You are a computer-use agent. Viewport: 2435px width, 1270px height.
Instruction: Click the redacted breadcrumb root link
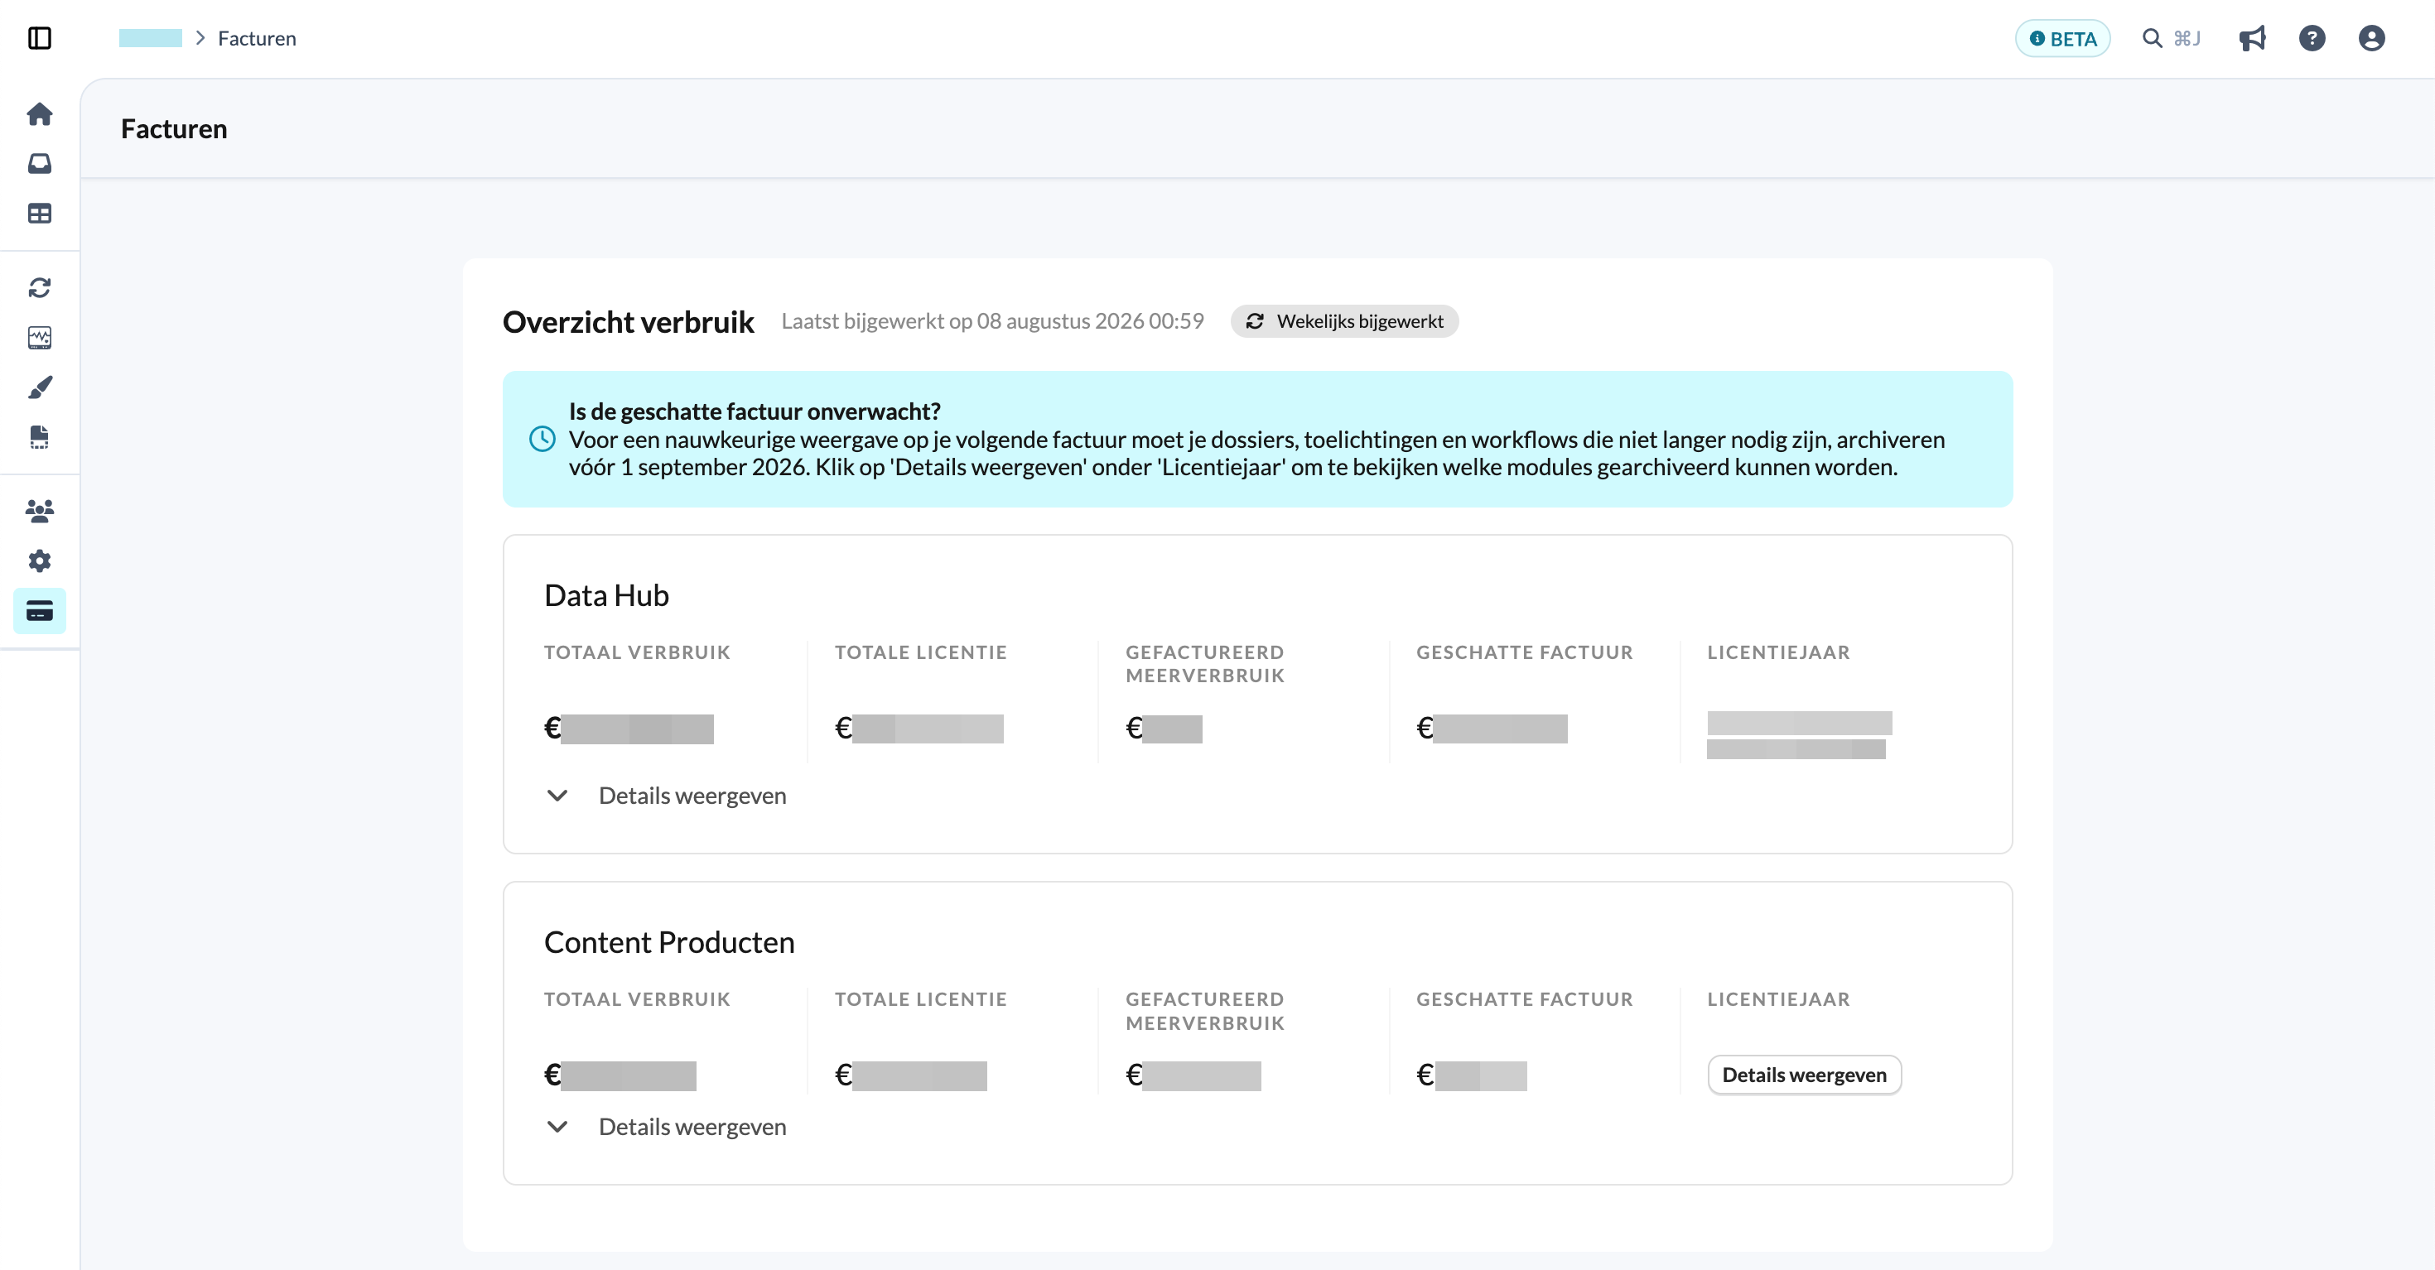(x=150, y=39)
